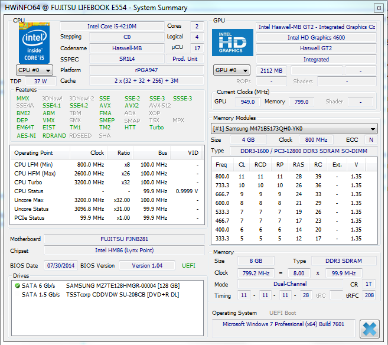Click the green status icon for SATA drive

(x=17, y=286)
